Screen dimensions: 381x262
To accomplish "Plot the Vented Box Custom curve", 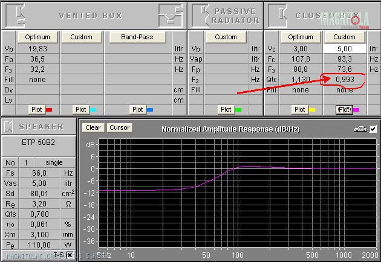I will pyautogui.click(x=80, y=110).
